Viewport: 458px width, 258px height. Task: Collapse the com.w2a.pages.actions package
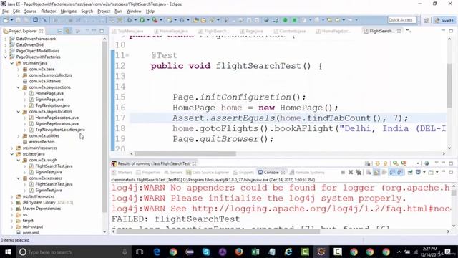point(18,87)
